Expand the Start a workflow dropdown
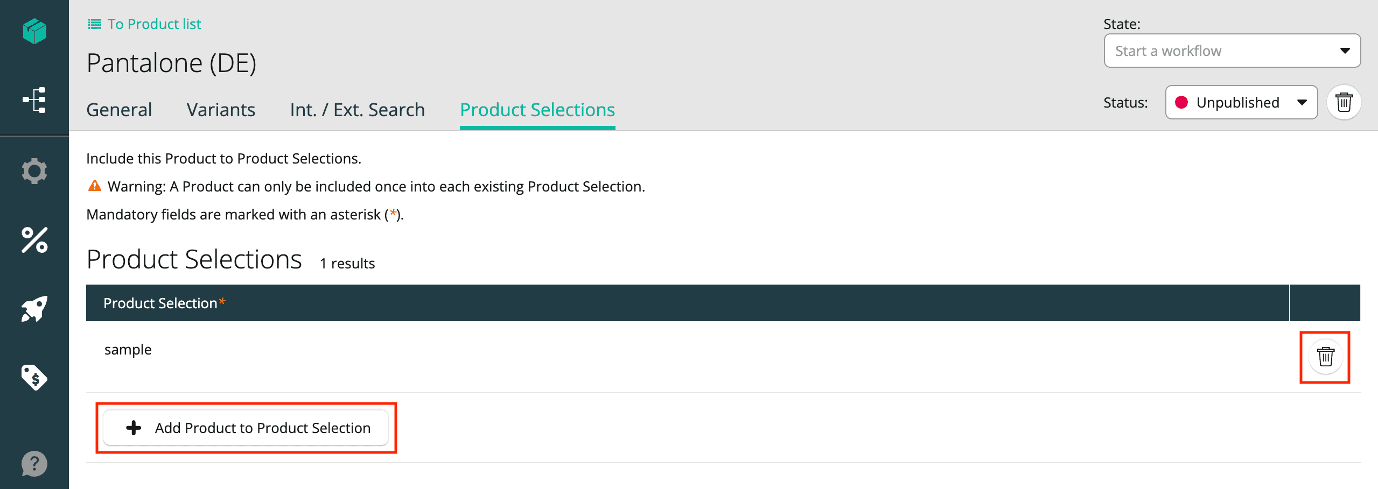The height and width of the screenshot is (489, 1378). point(1232,51)
